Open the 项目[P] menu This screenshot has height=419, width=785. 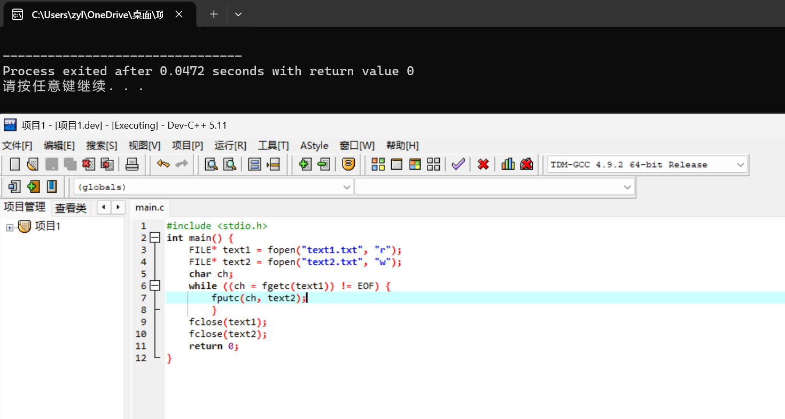click(188, 146)
